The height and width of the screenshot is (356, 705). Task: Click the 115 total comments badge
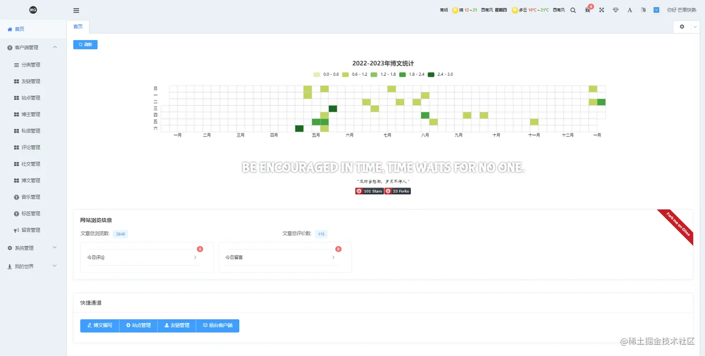click(x=321, y=234)
